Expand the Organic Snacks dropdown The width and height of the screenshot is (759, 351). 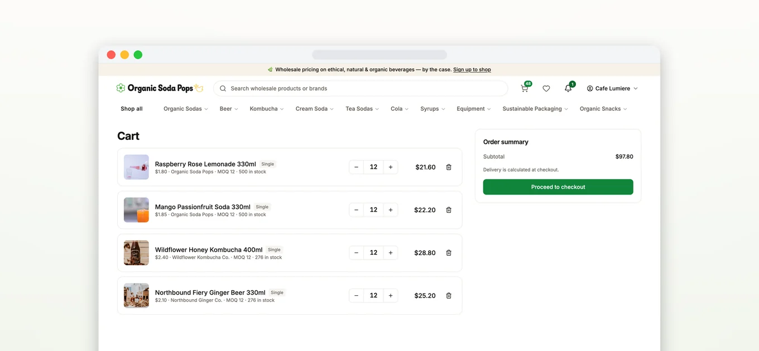(x=603, y=109)
